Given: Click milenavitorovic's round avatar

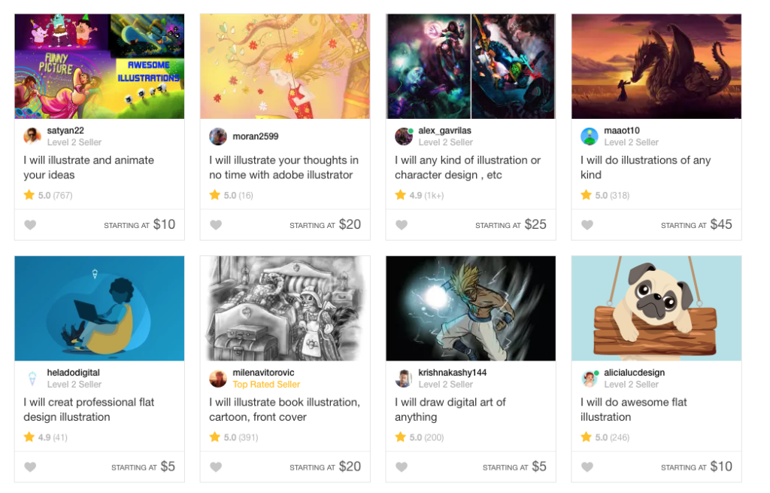Looking at the screenshot, I should [218, 379].
